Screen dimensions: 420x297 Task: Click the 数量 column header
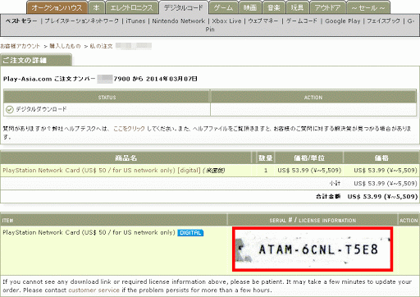coord(266,158)
